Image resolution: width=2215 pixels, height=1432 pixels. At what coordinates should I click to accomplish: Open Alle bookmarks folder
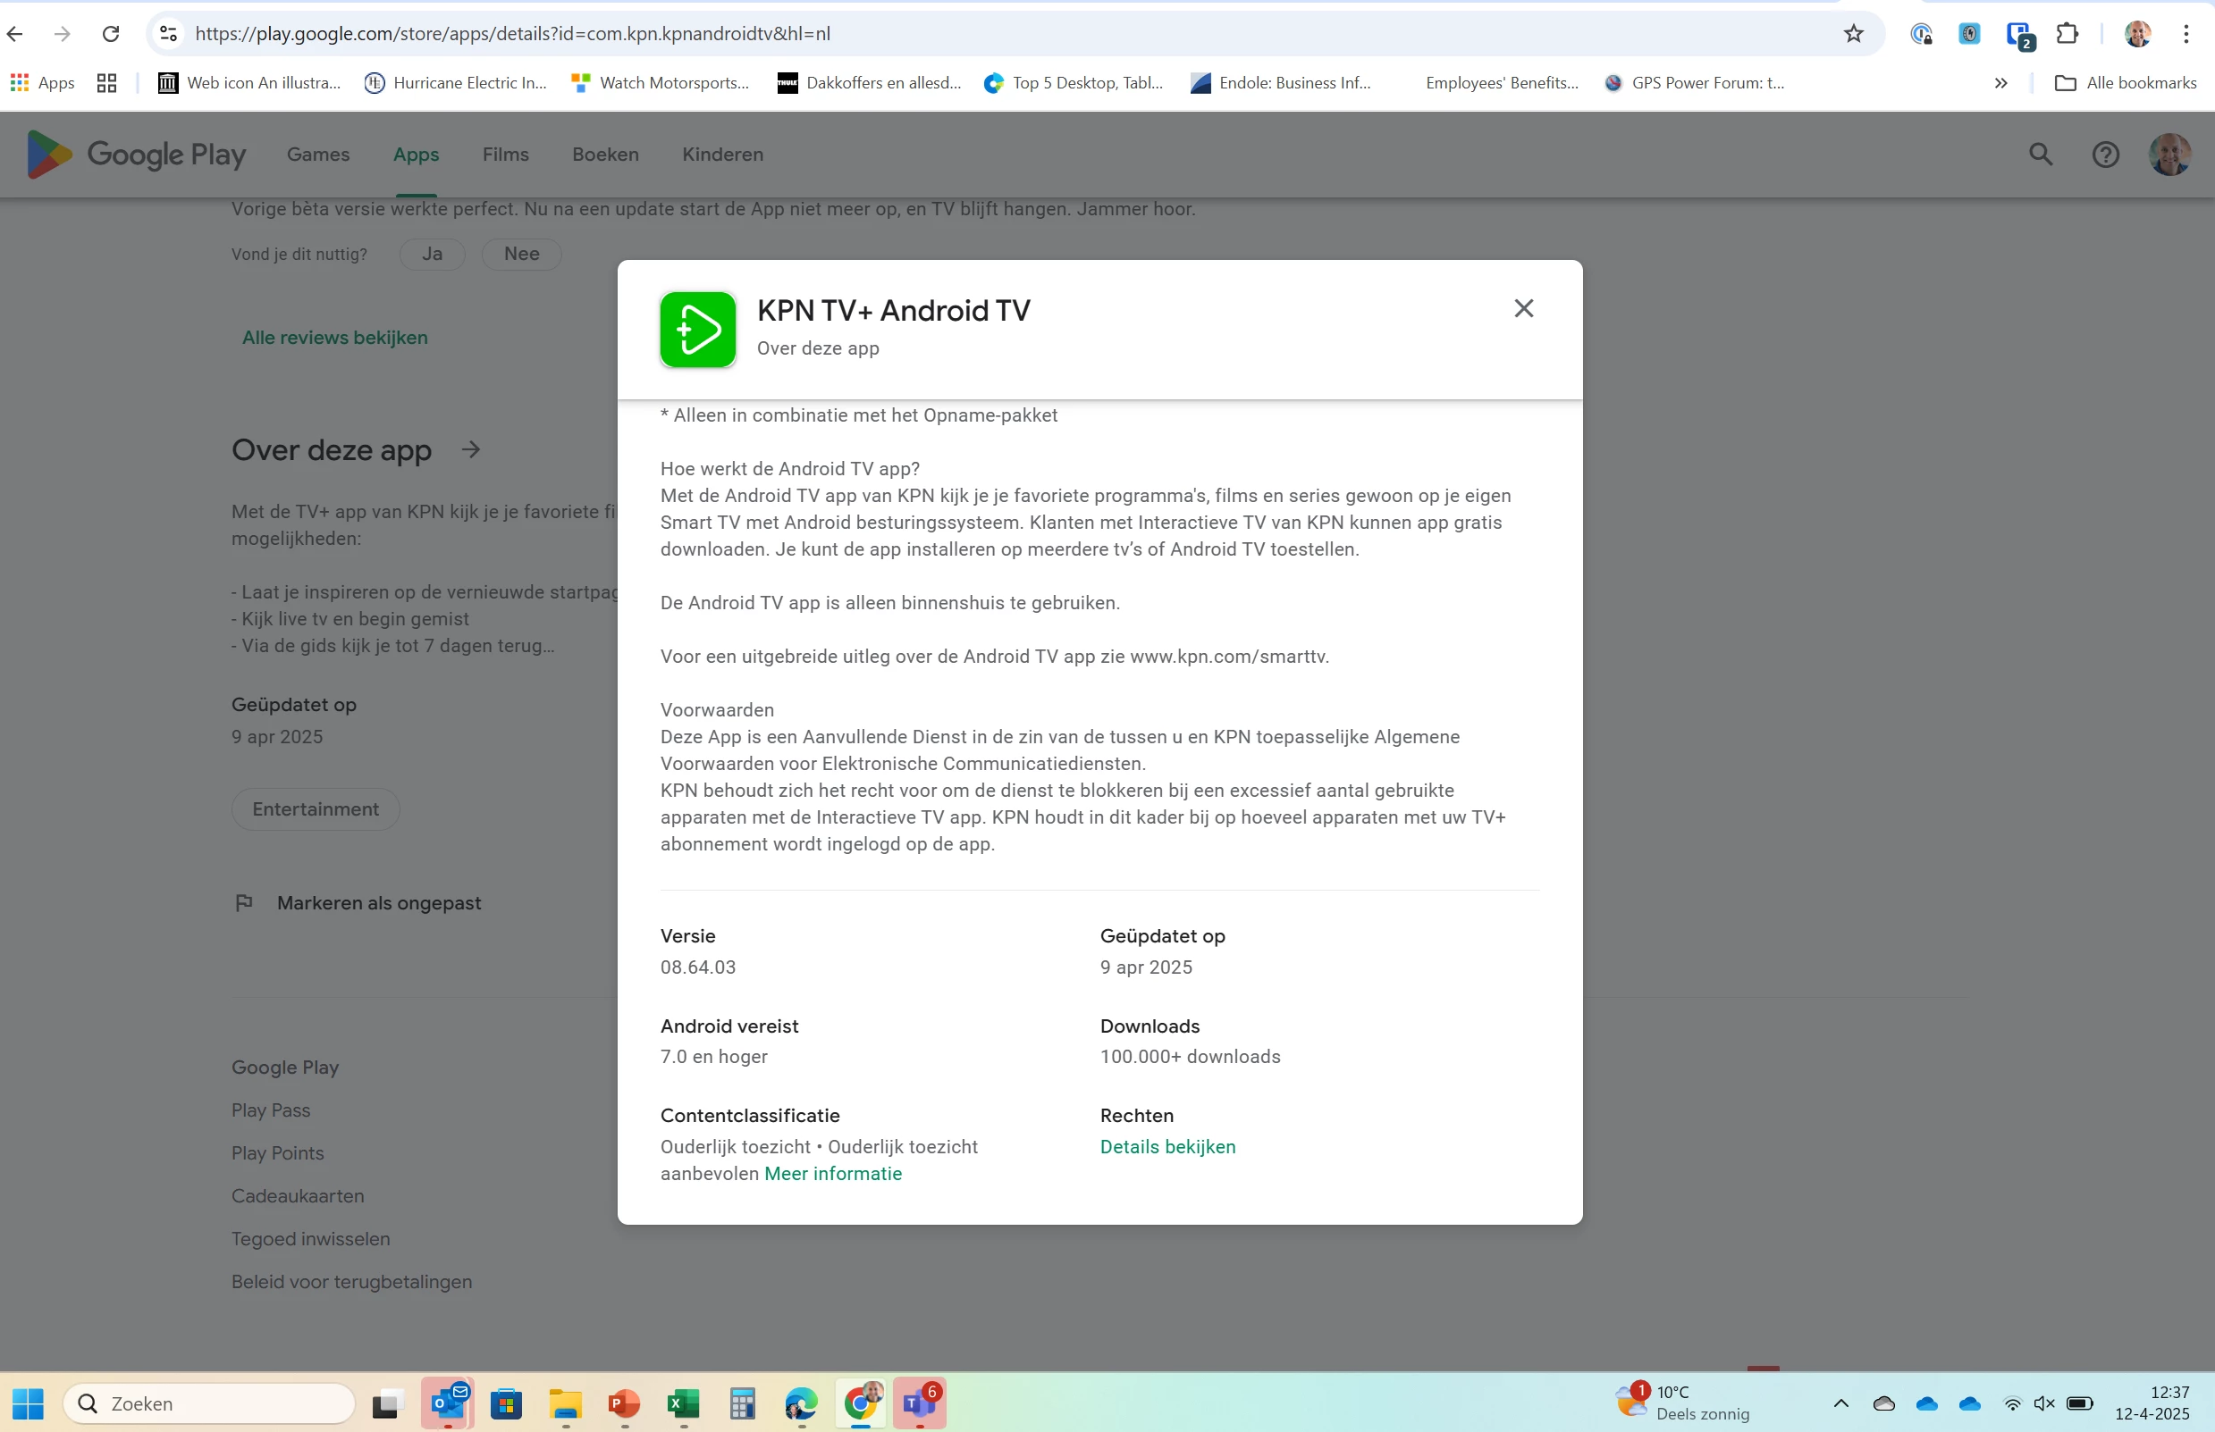point(2126,83)
